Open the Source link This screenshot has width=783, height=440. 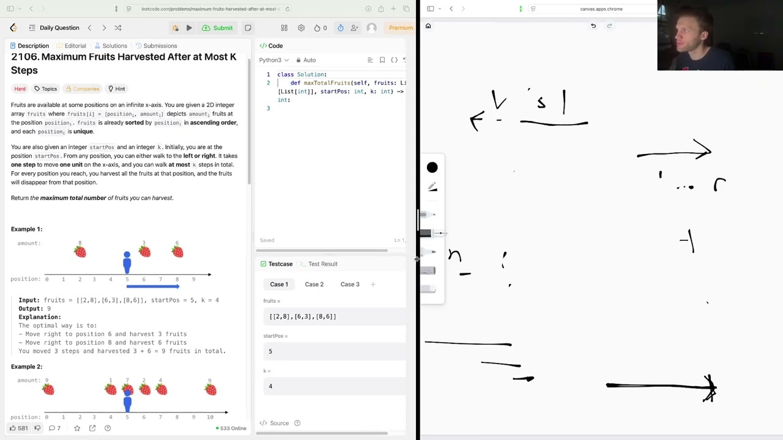coord(275,423)
